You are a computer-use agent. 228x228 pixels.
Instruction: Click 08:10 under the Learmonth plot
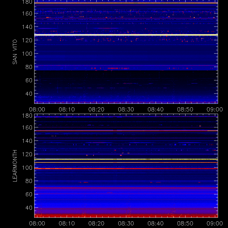67,223
